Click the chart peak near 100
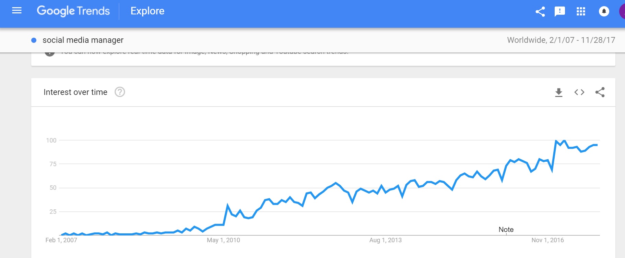Screen dimensions: 625x258 (556, 141)
